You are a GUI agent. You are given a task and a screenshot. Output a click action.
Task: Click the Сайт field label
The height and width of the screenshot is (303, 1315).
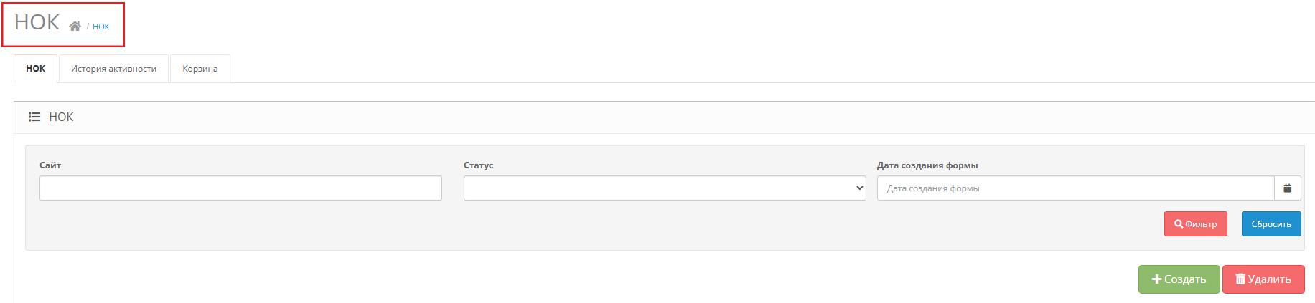(50, 165)
